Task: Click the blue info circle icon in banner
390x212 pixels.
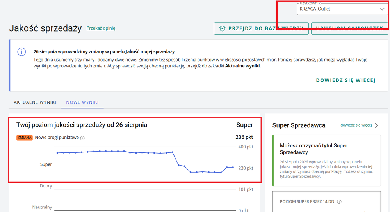Action: point(21,52)
